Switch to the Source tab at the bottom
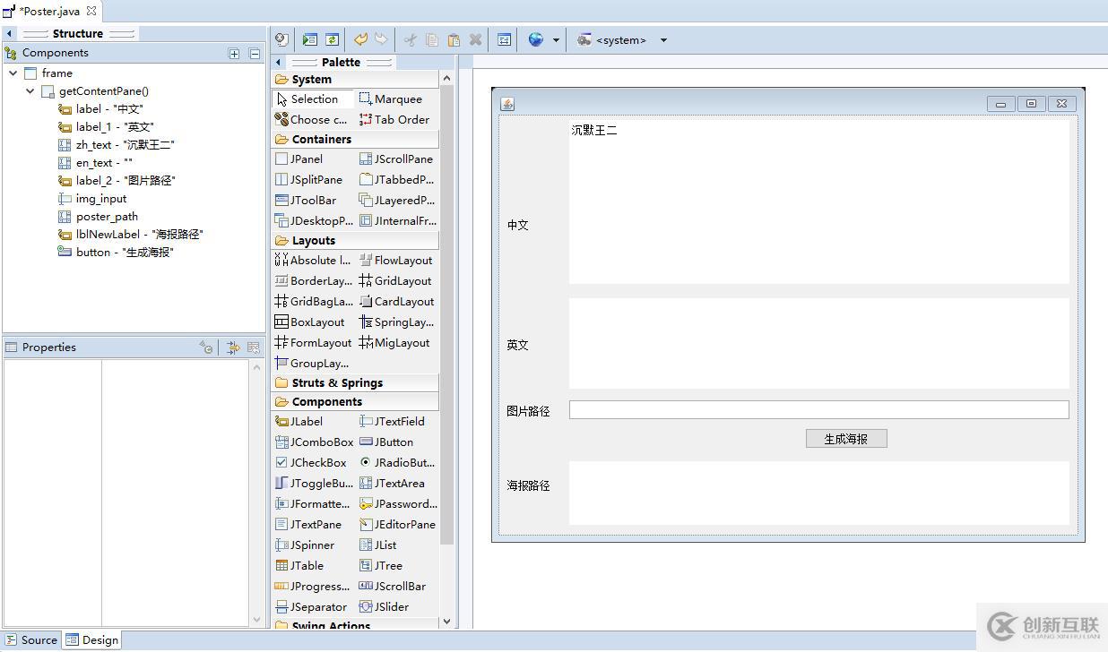1108x652 pixels. point(30,639)
